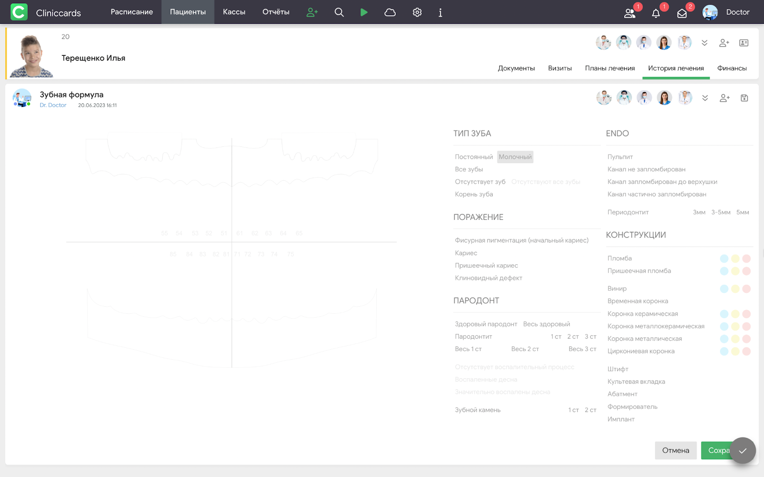Toggle Отсутствует зуб option

click(480, 182)
